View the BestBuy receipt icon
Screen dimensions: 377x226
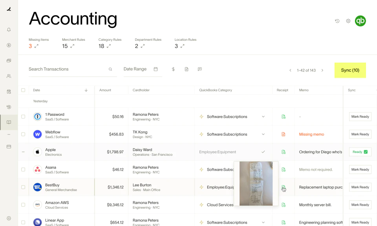[283, 187]
